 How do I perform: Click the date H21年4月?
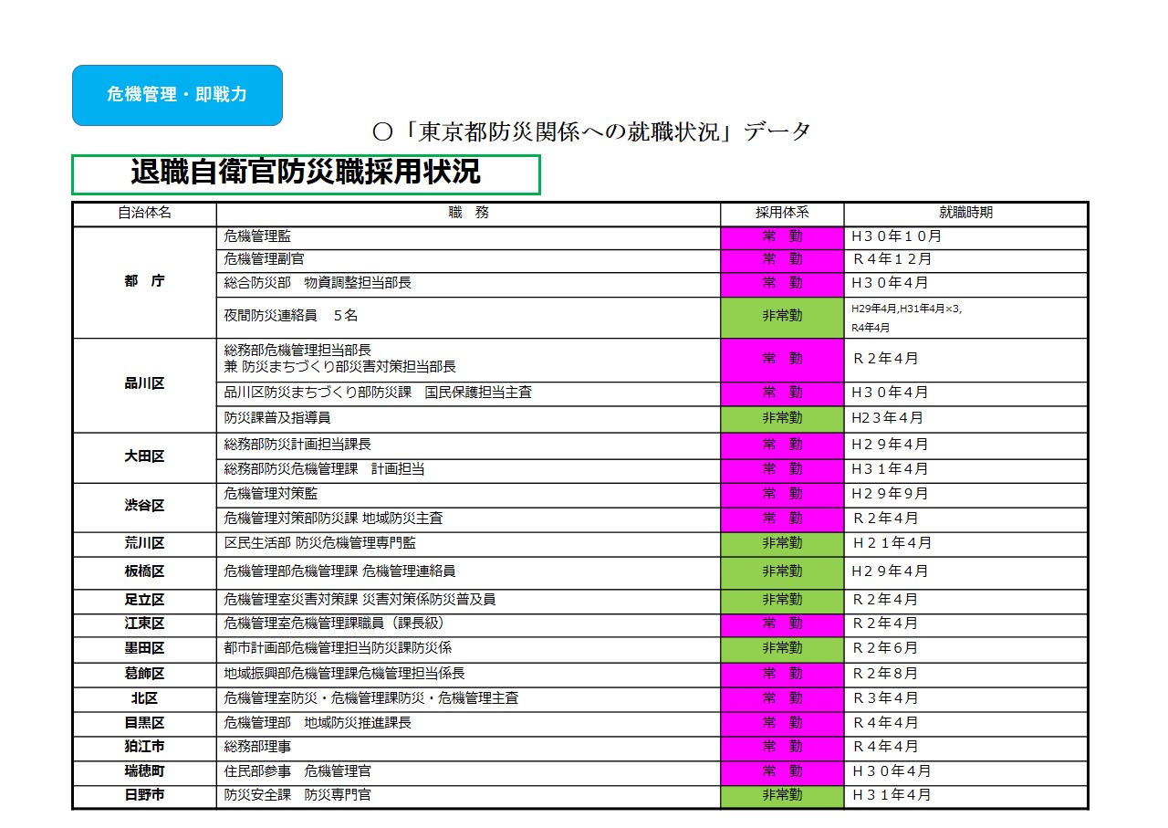[x=892, y=544]
